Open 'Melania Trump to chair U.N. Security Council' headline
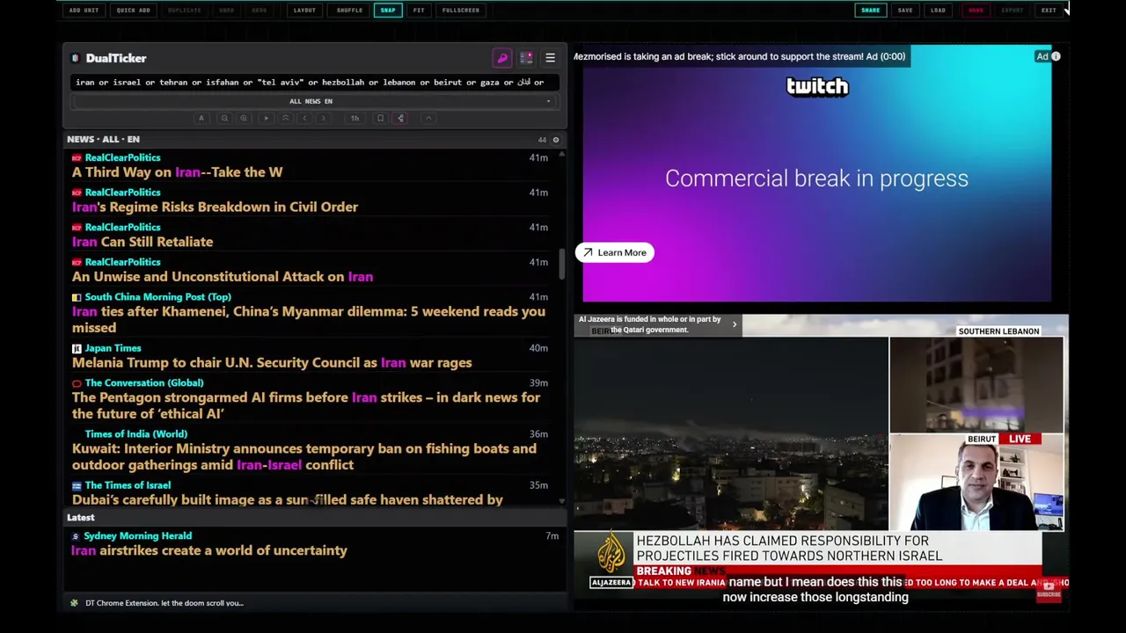The height and width of the screenshot is (633, 1126). (272, 362)
